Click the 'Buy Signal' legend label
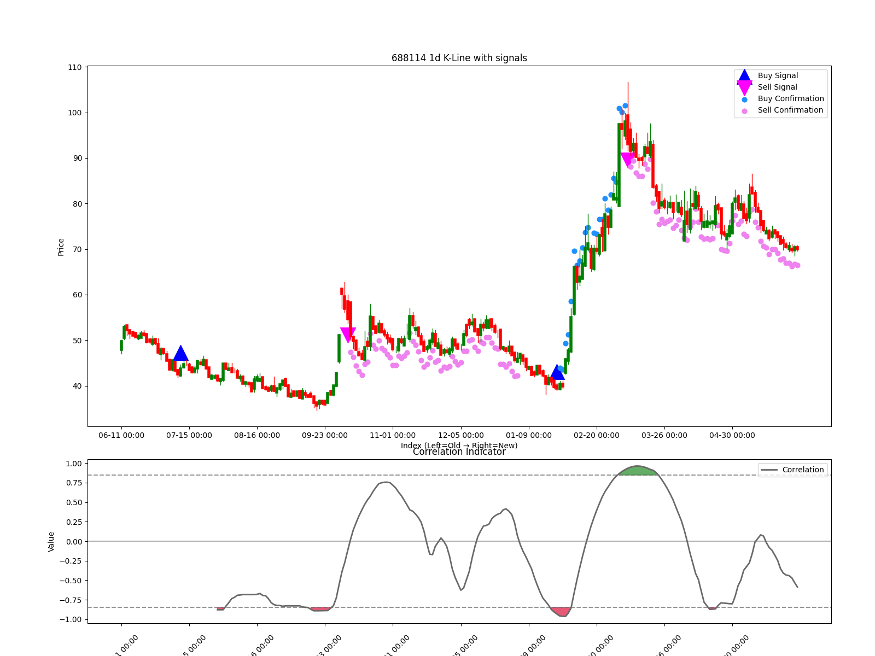This screenshot has height=656, width=875. (778, 76)
